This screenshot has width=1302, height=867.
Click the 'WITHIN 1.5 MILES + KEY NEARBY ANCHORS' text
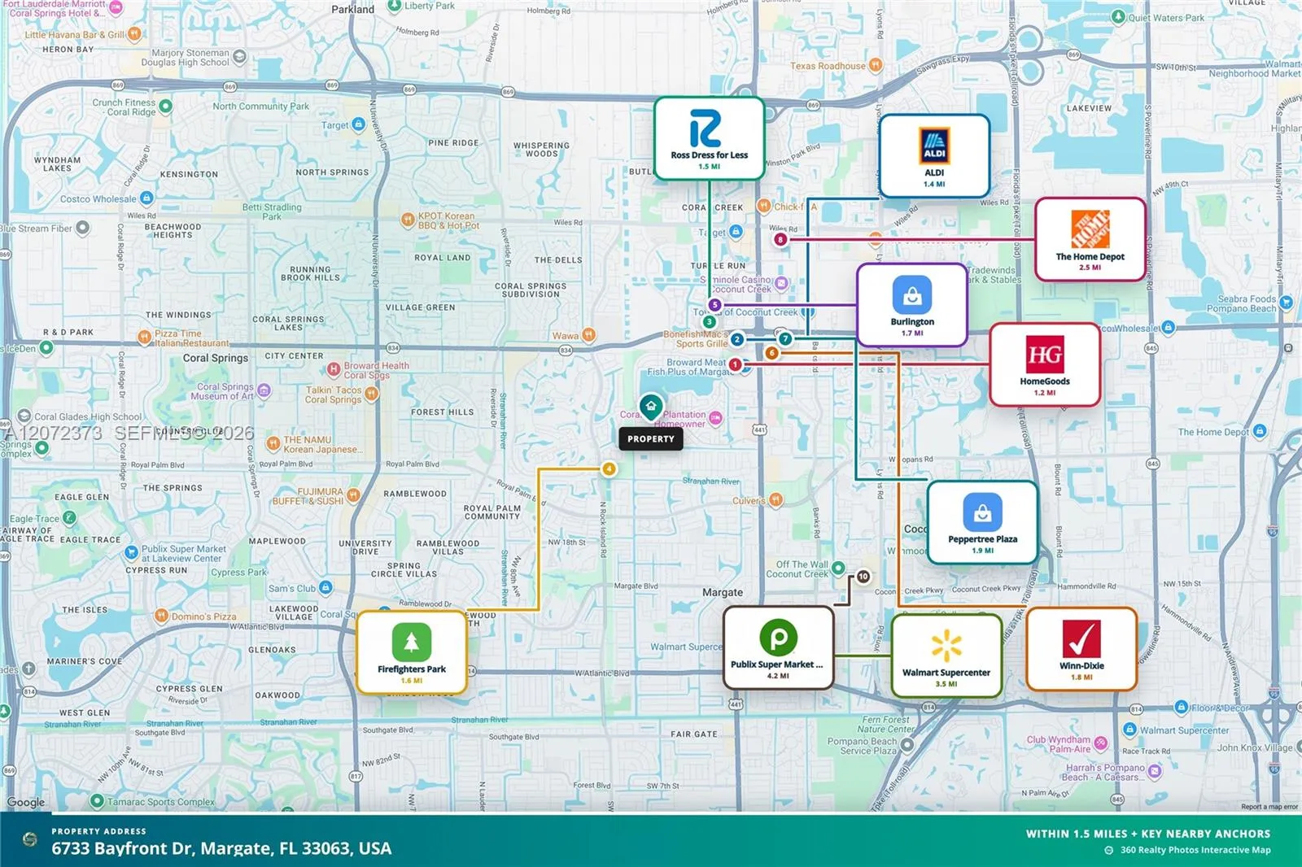(x=1148, y=834)
